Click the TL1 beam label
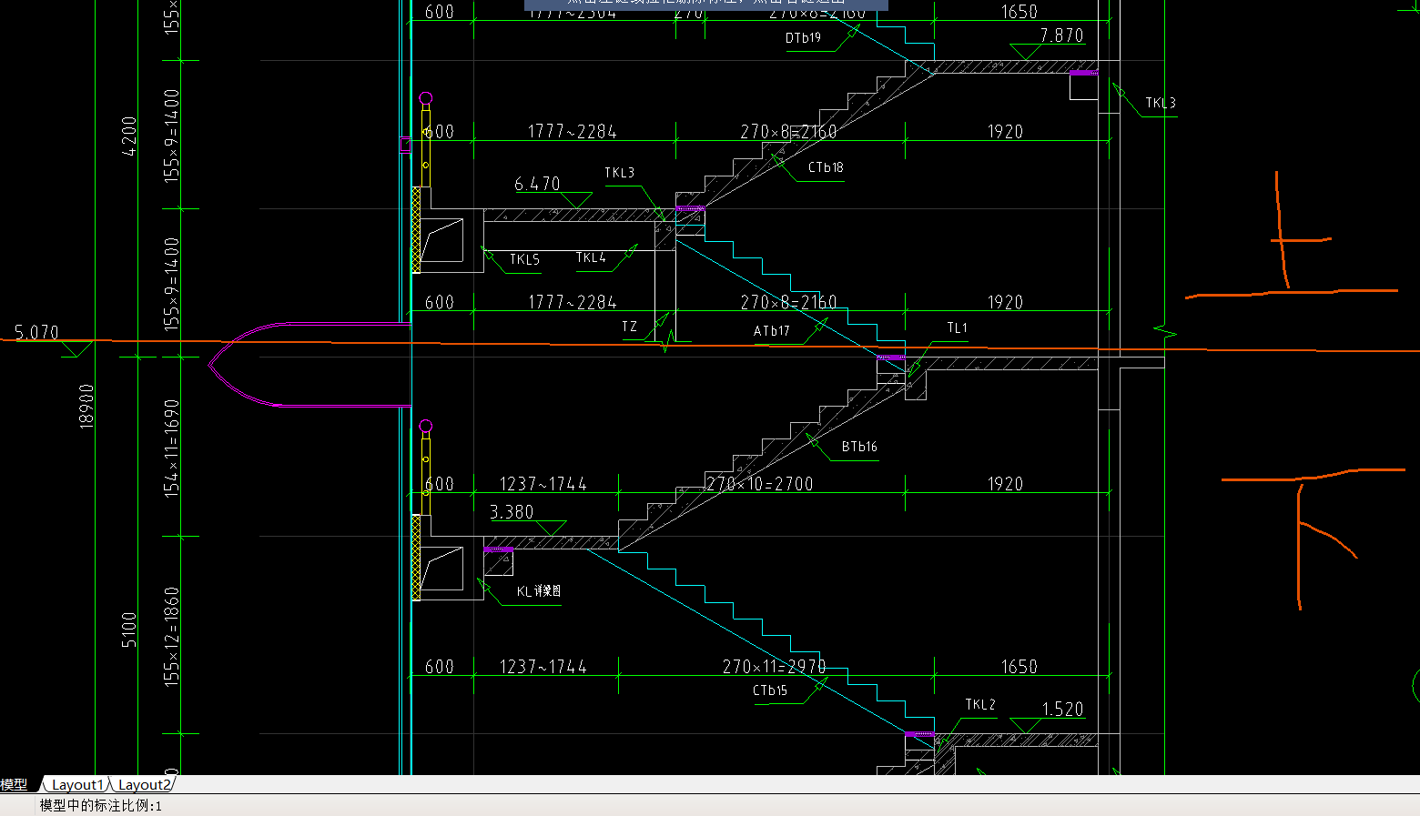Screen dimensions: 1420x816 click(957, 327)
